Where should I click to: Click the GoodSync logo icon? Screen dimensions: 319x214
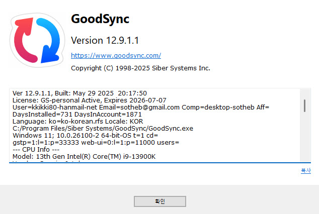click(37, 40)
